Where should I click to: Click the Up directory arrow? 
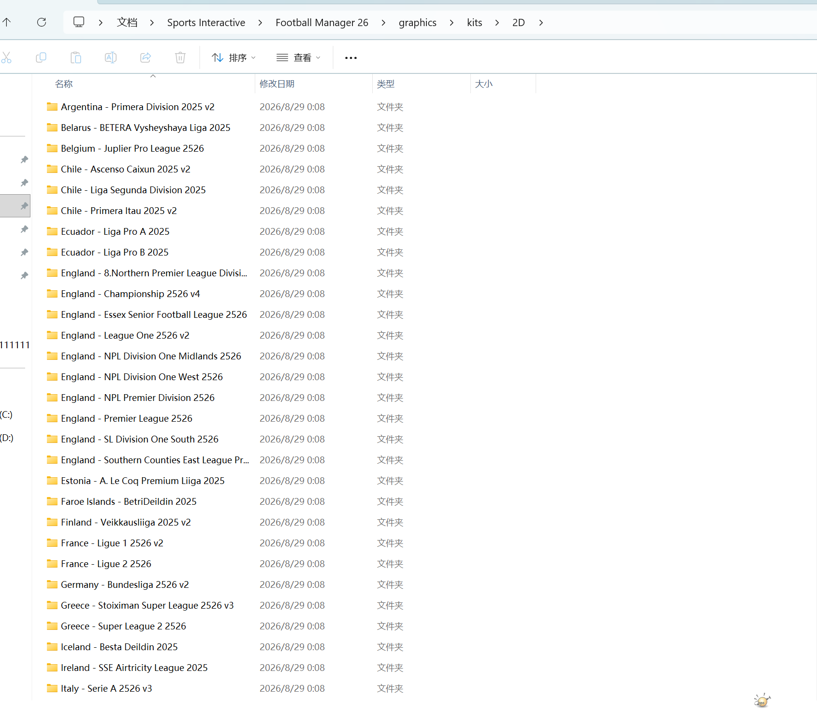pyautogui.click(x=7, y=22)
